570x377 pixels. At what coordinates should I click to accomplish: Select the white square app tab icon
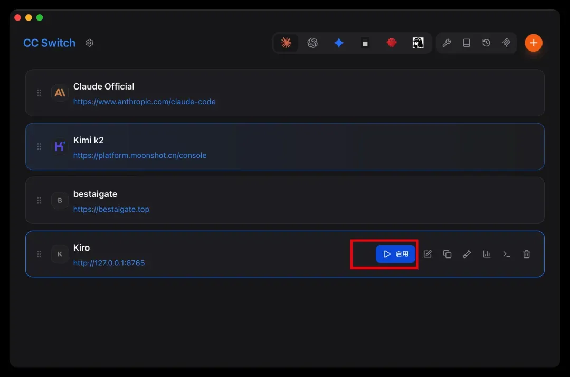[x=365, y=43]
